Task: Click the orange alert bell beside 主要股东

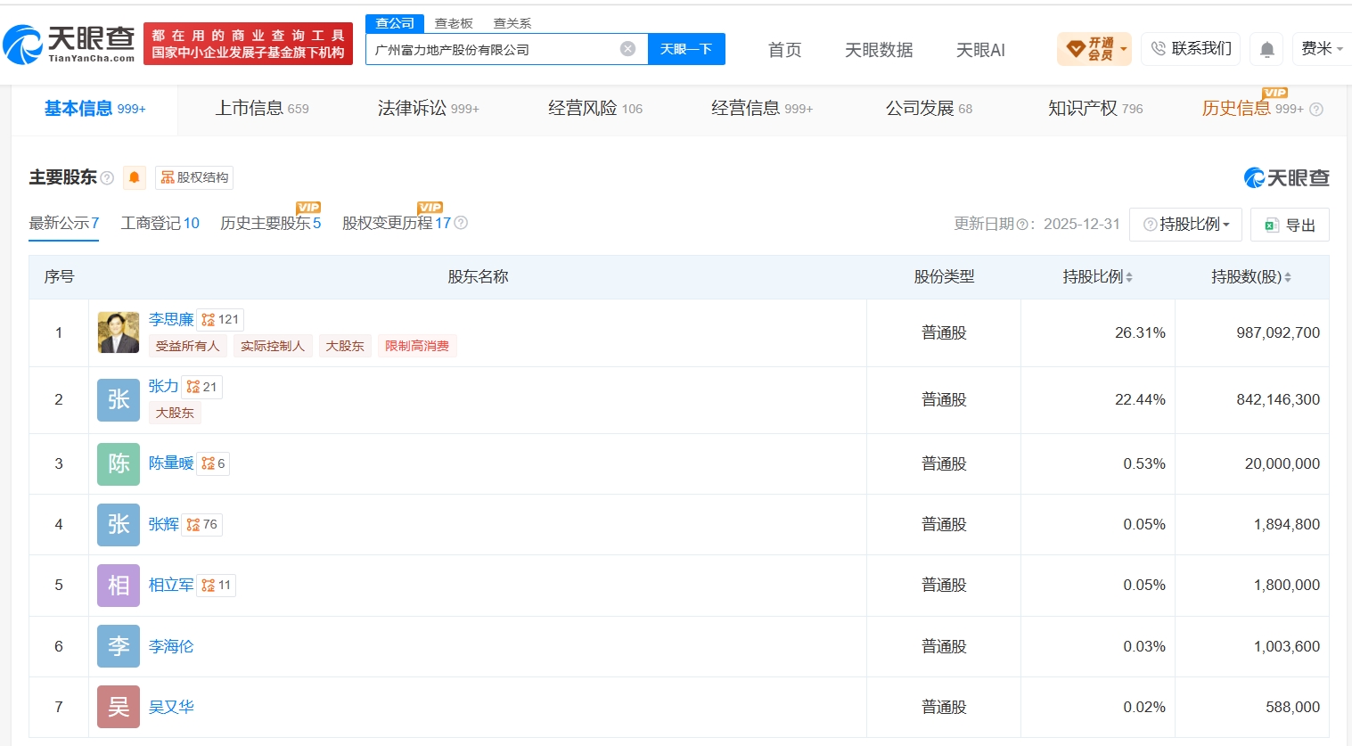Action: (134, 177)
